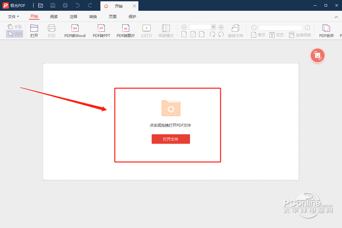Open the PDF合并 merge tool
Image resolution: width=342 pixels, height=228 pixels.
click(326, 31)
